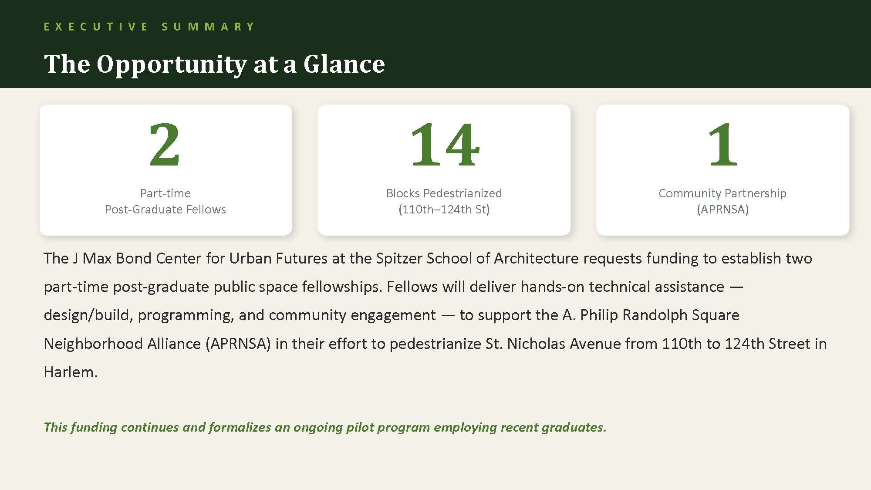This screenshot has width=871, height=490.
Task: Click the third statistic card background
Action: [723, 170]
